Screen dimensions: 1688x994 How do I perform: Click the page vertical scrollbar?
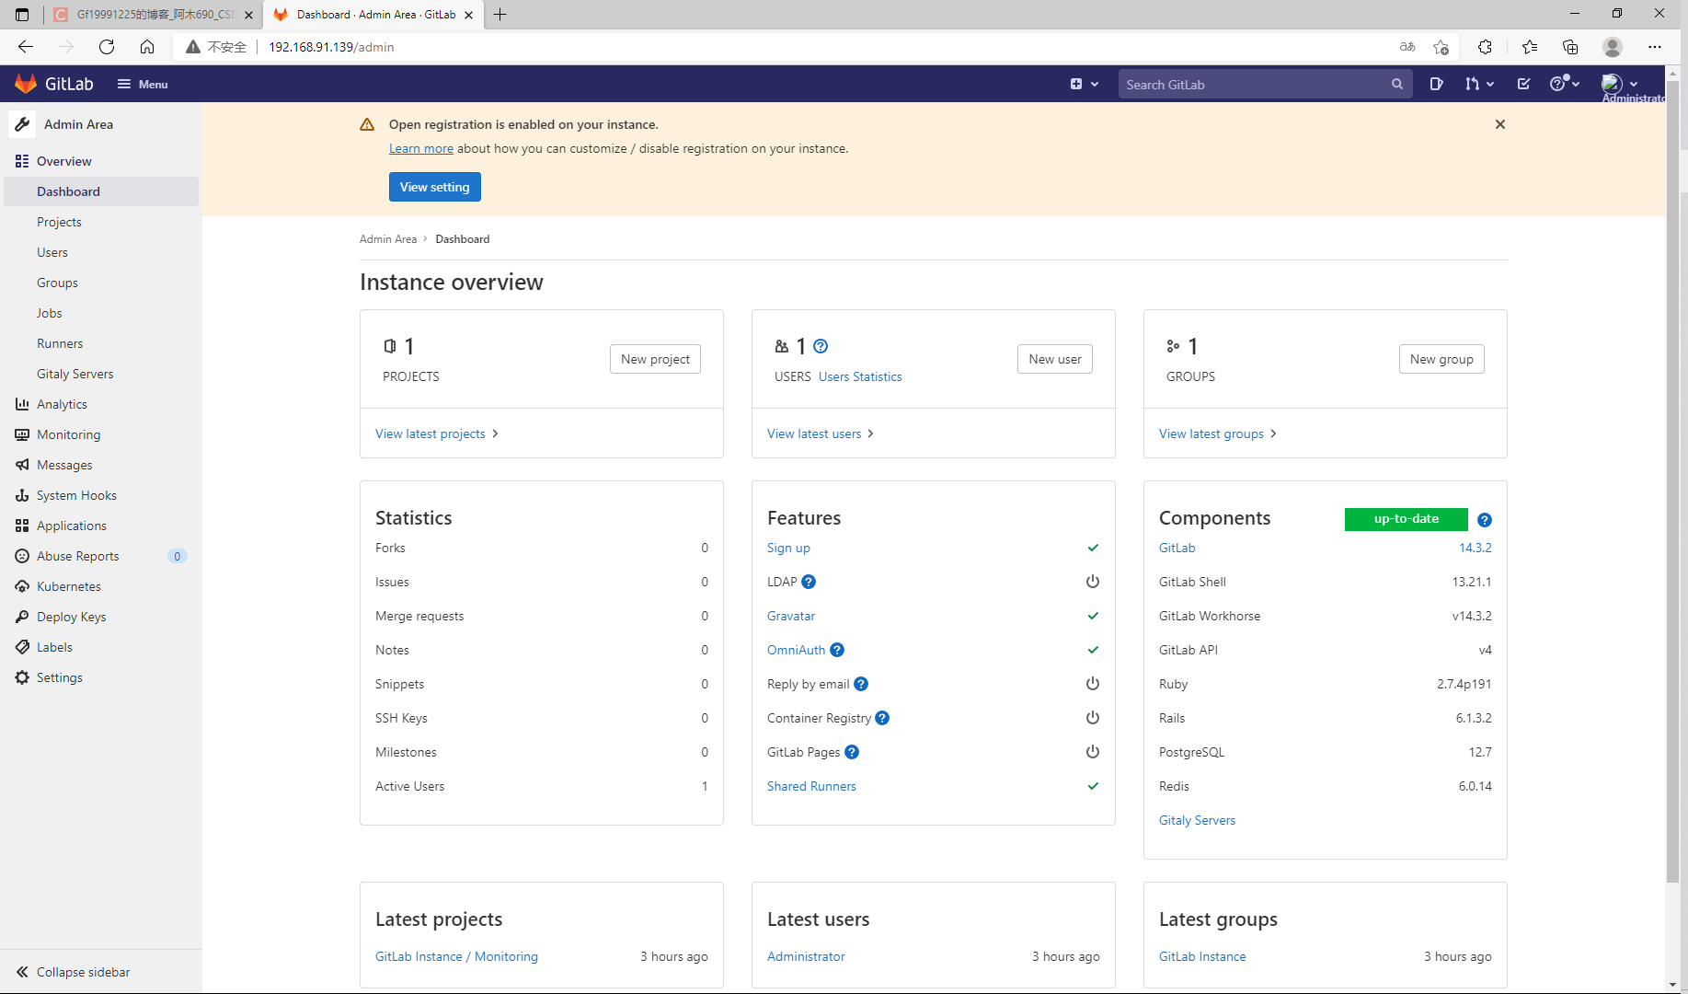[1673, 482]
